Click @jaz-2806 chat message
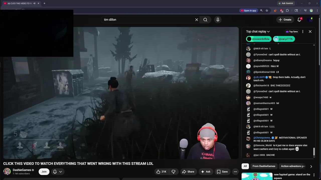Screen dimensions: 321x180 (x=278, y=155)
